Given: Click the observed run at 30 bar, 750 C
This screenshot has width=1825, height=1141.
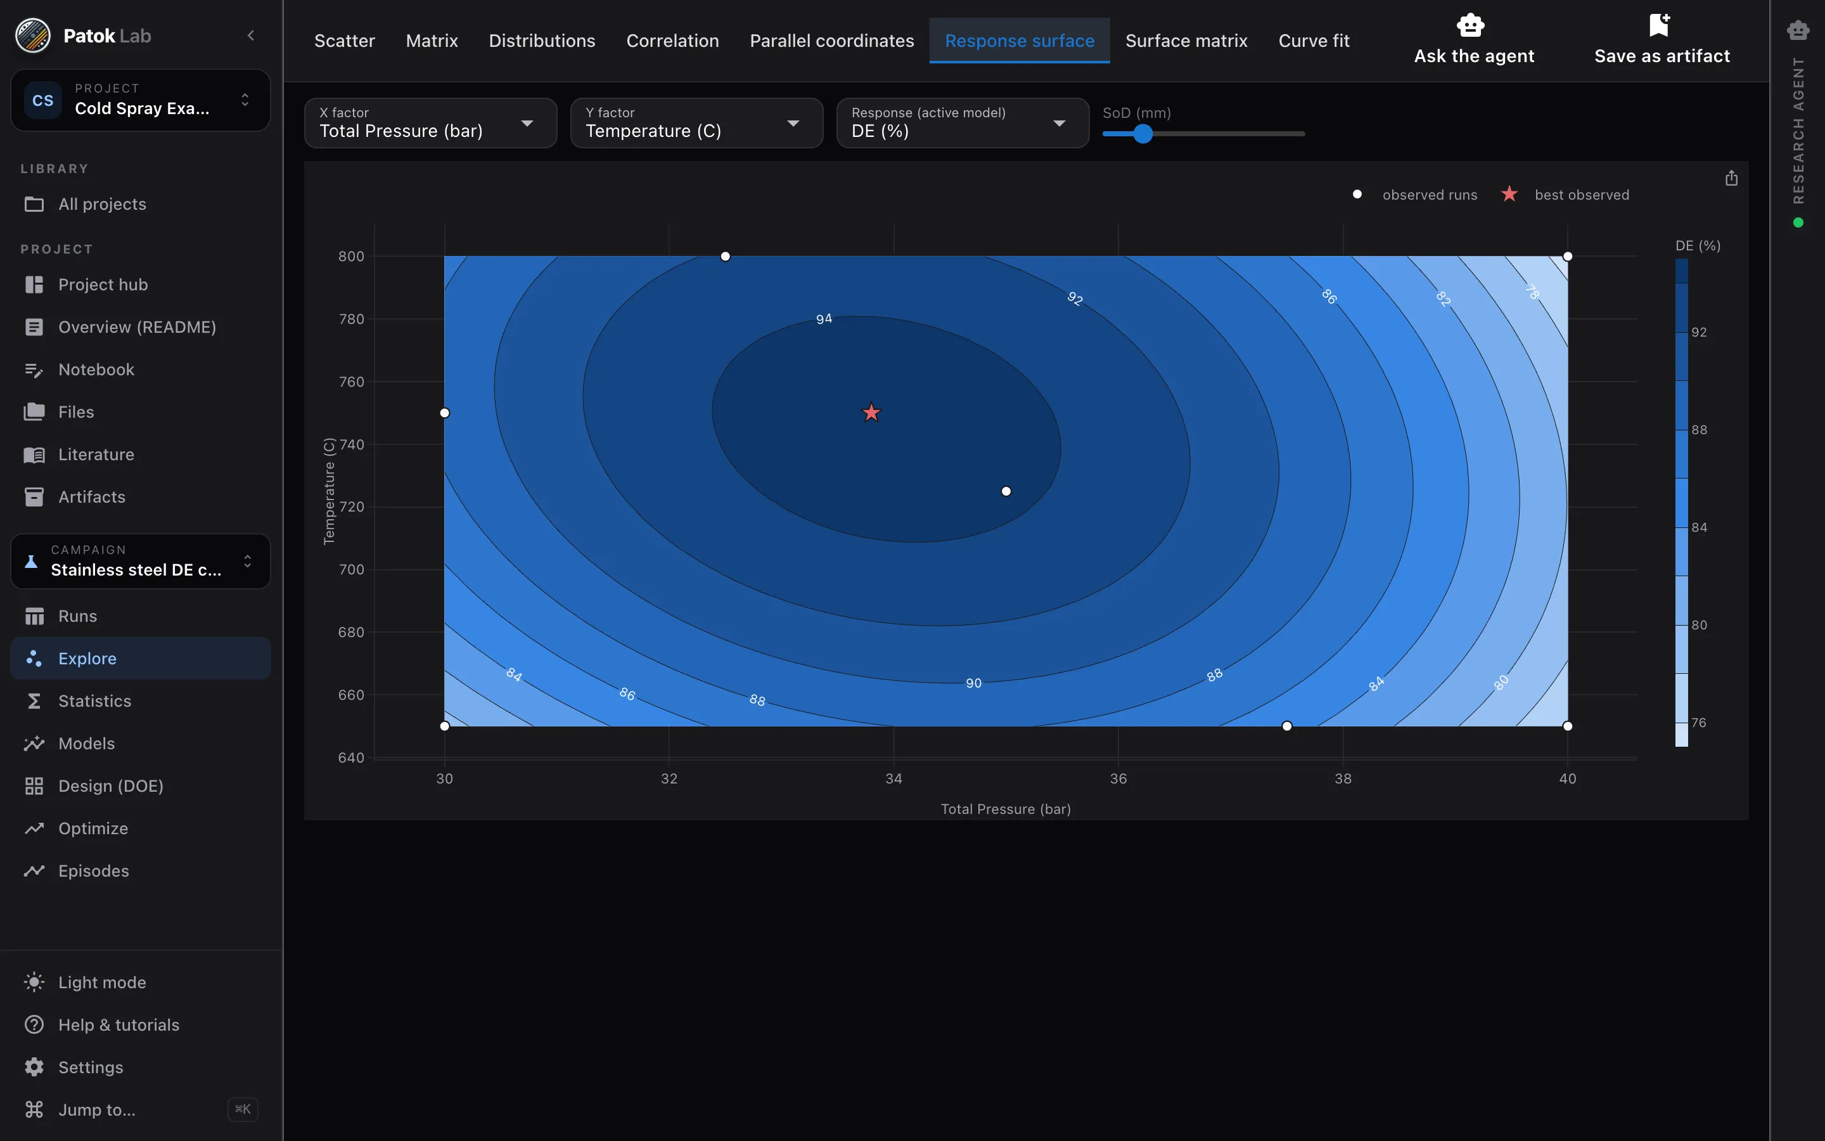Looking at the screenshot, I should click(445, 413).
